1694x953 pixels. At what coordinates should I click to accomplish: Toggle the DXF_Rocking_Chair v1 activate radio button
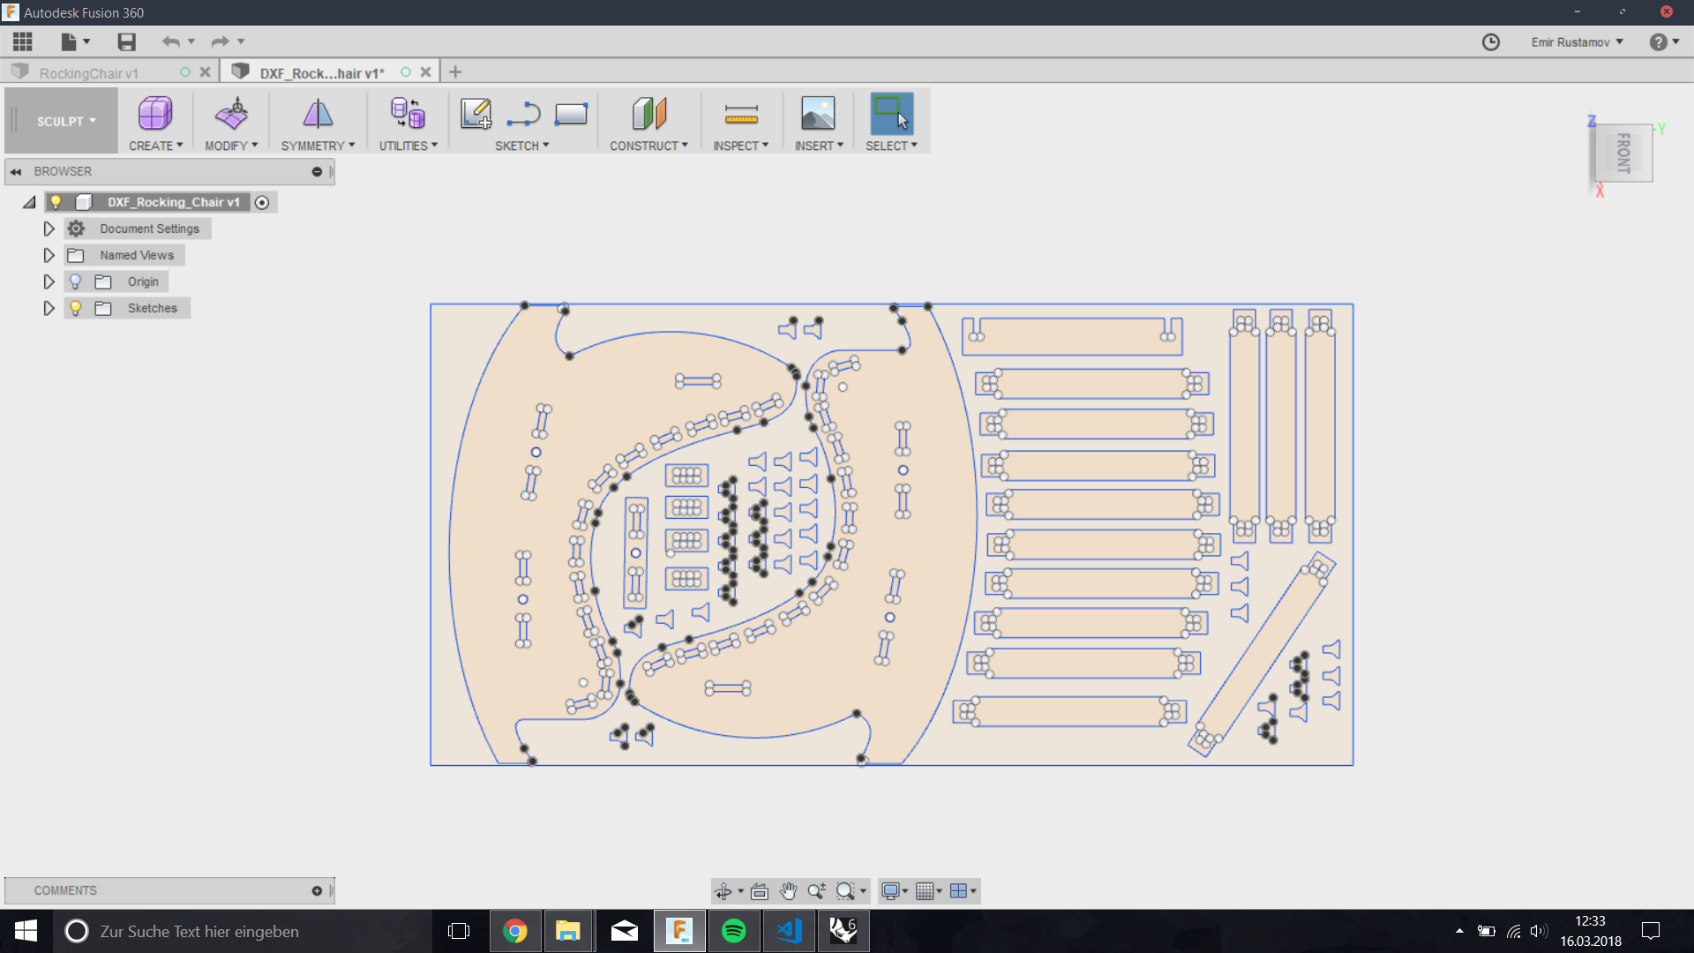tap(262, 202)
